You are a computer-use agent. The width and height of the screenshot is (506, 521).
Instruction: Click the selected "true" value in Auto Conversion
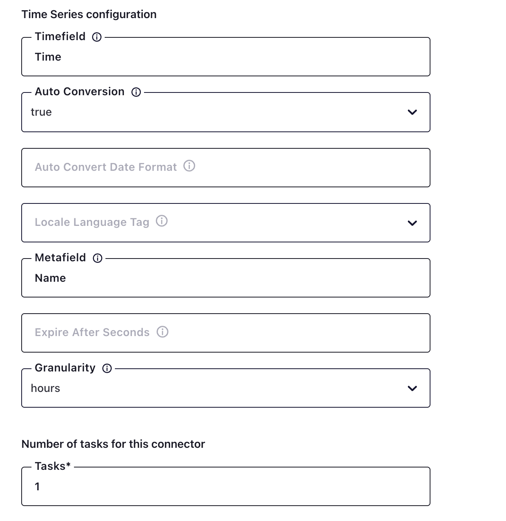pos(41,112)
